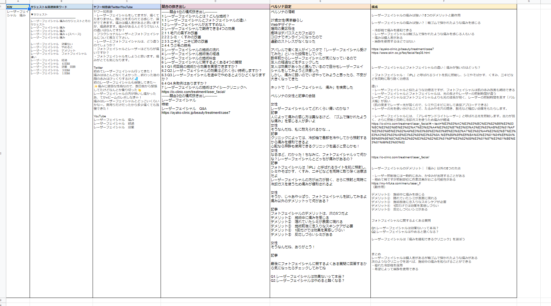The height and width of the screenshot is (306, 551).
Task: Open ic-clinic.com laser_facial link in column D
Action: pos(193,92)
